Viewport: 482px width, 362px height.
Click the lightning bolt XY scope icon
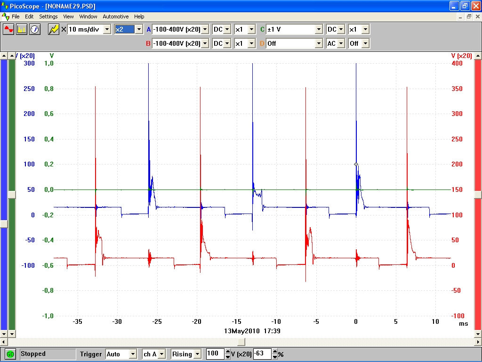(54, 29)
